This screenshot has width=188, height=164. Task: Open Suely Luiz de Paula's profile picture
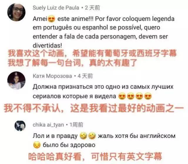(x=16, y=12)
